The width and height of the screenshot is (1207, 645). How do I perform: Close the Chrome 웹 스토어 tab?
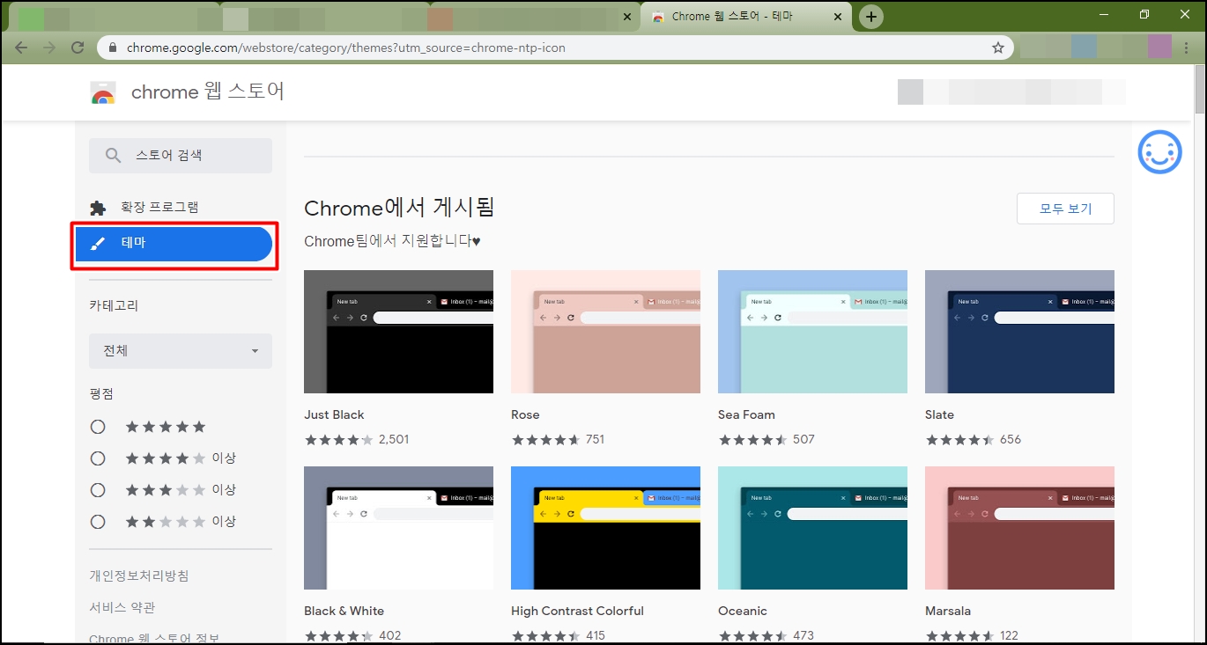pyautogui.click(x=839, y=16)
